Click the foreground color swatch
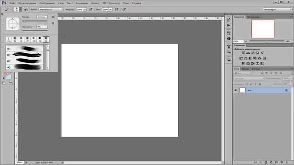The width and height of the screenshot is (294, 165). 5,74
